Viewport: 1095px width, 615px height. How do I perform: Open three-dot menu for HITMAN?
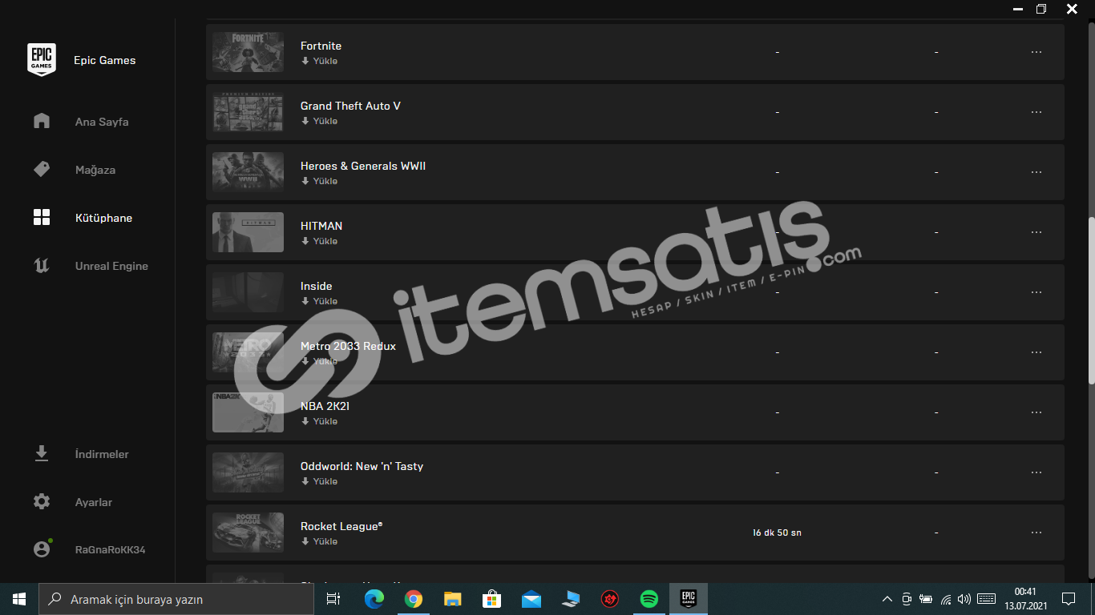pos(1036,232)
